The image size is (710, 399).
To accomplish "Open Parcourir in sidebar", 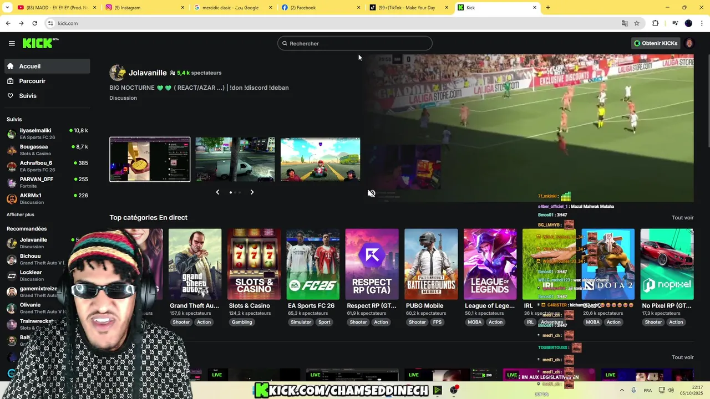I will click(x=47, y=81).
